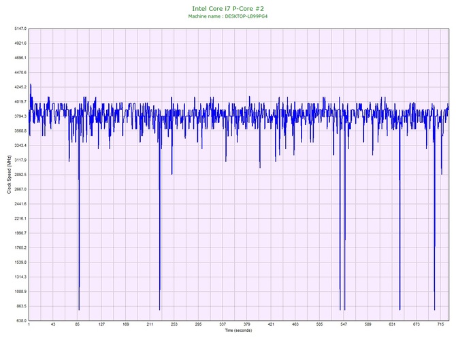Click the x-axis tick label 715
Image resolution: width=456 pixels, height=342 pixels.
440,324
